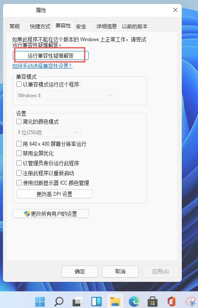The height and width of the screenshot is (308, 198).
Task: Open taskbar Search magnifier icon
Action: pos(59,301)
